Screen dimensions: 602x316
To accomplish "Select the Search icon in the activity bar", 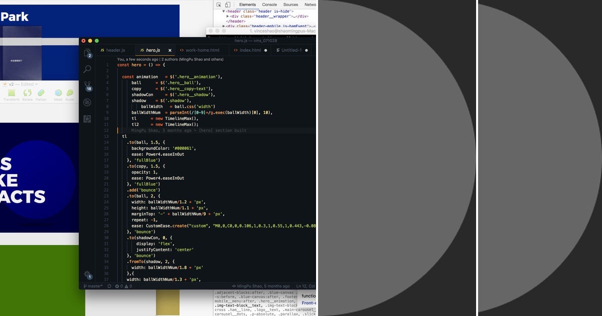I will pos(87,69).
